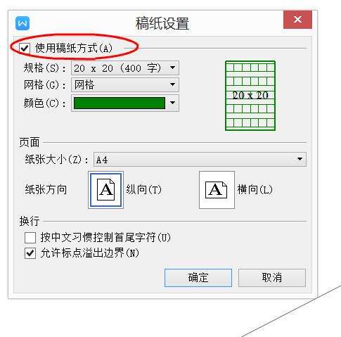Close the 稿纸设置 dialog
341x337 pixels.
tap(297, 20)
